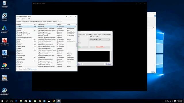
Task: Click the Uninstall Office button
Action: (100, 47)
